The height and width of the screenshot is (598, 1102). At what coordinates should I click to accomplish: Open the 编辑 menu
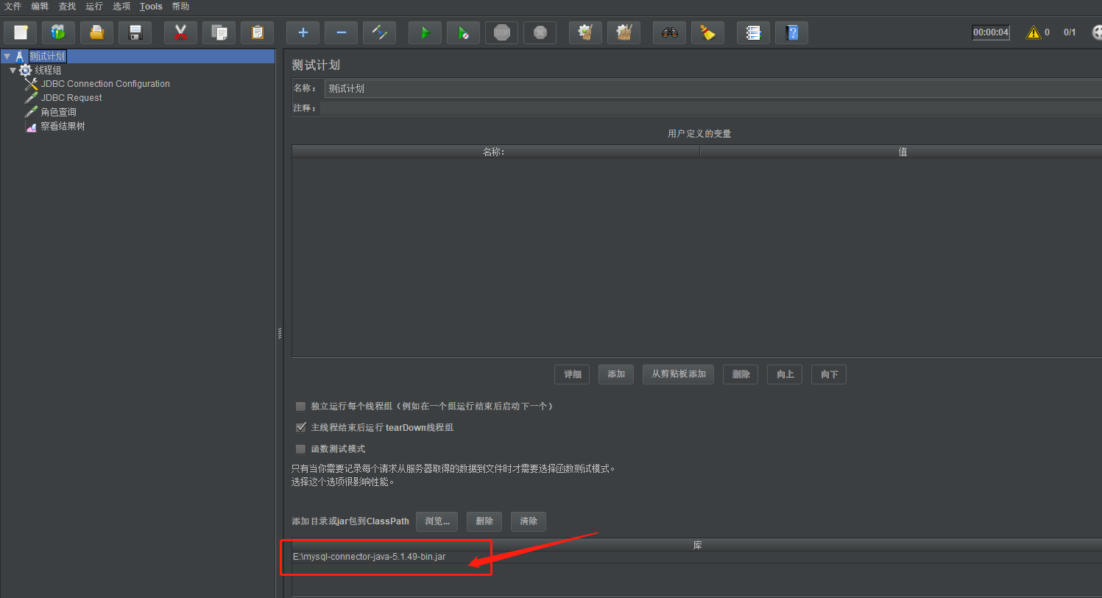40,7
